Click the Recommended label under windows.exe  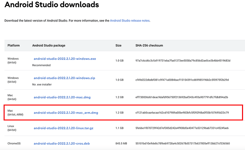[41, 65]
